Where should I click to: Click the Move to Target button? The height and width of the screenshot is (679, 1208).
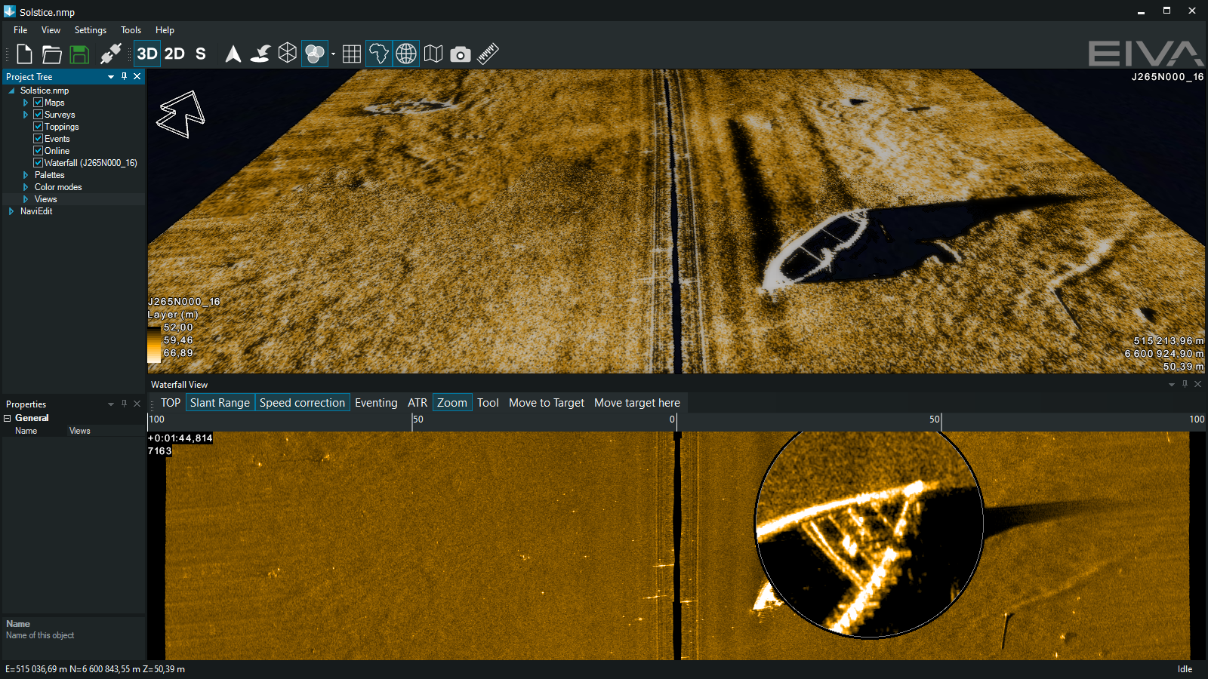click(x=546, y=403)
